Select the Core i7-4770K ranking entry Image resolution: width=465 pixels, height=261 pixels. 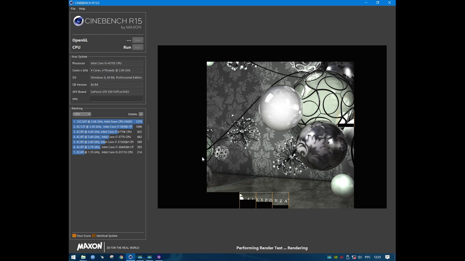108,132
